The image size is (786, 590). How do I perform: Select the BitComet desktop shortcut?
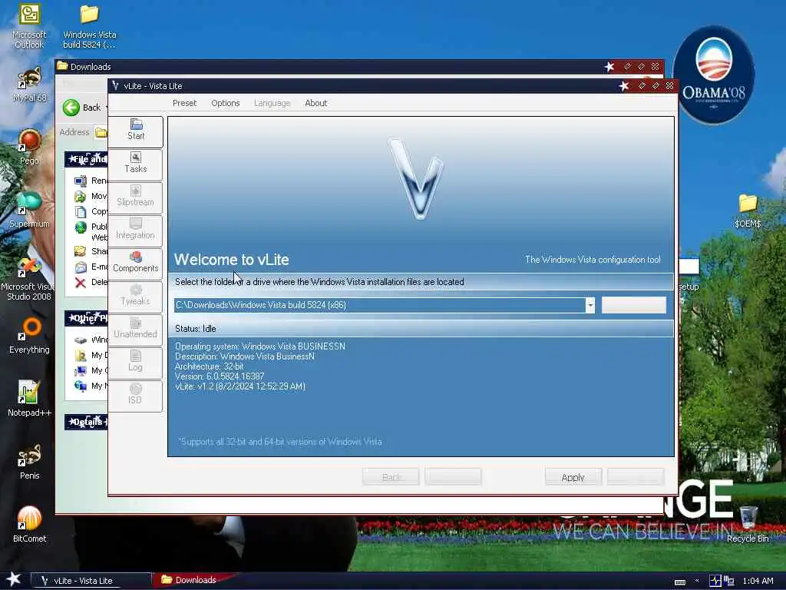29,524
